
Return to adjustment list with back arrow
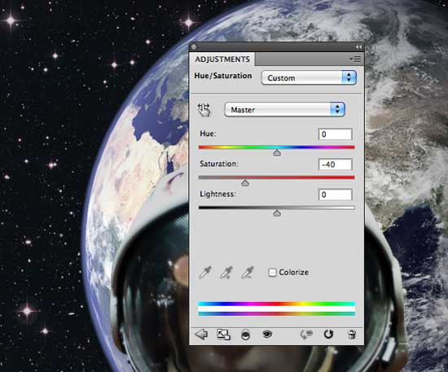pos(201,335)
